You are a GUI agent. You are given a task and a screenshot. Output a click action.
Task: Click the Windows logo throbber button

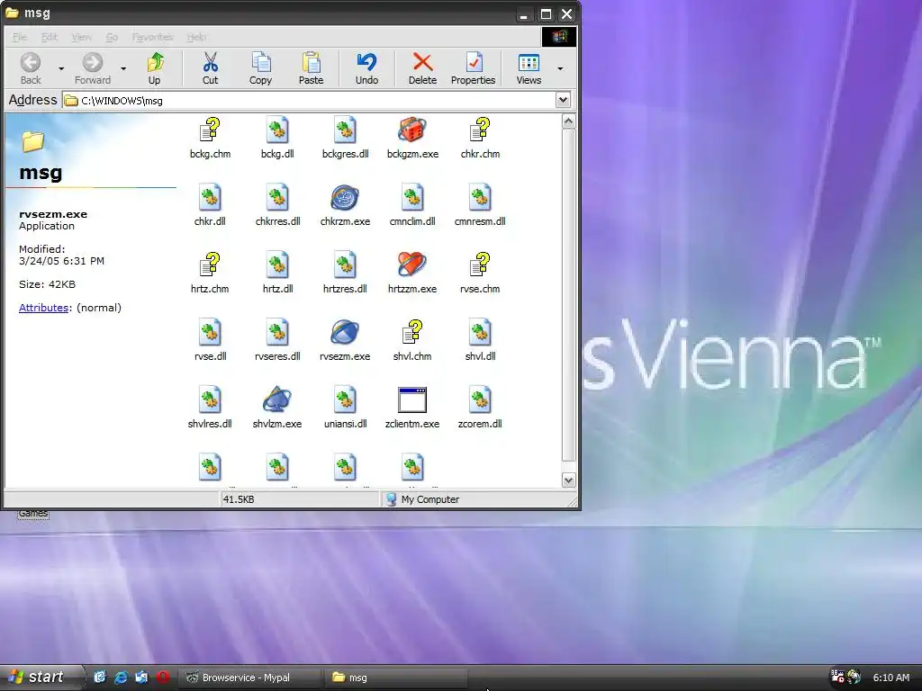(x=558, y=36)
